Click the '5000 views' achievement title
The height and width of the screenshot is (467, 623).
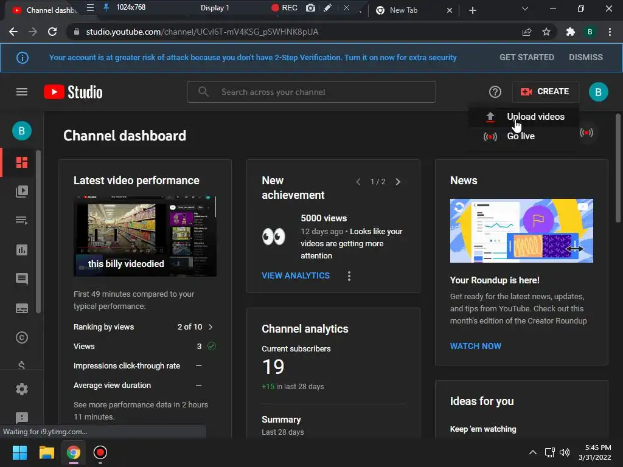click(x=324, y=218)
